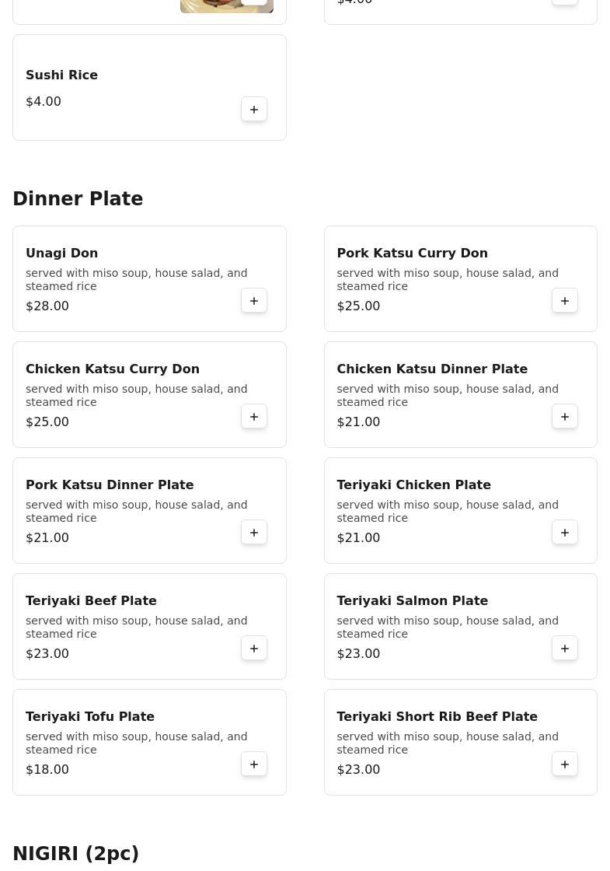Click plus for Chicken Katsu Dinner Plate

(x=565, y=417)
